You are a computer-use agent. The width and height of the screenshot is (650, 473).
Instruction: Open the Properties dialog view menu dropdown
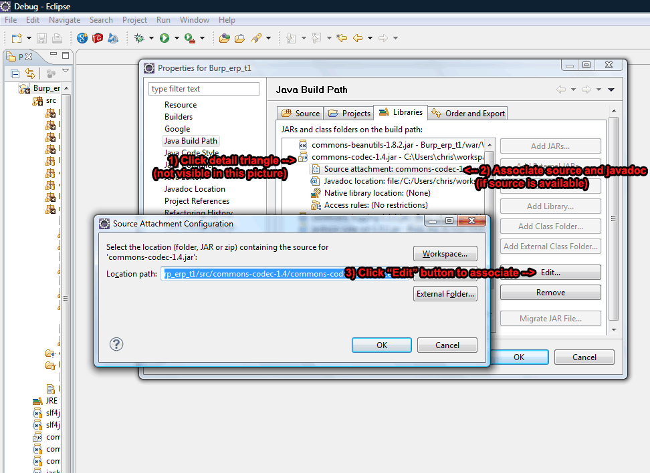point(611,90)
